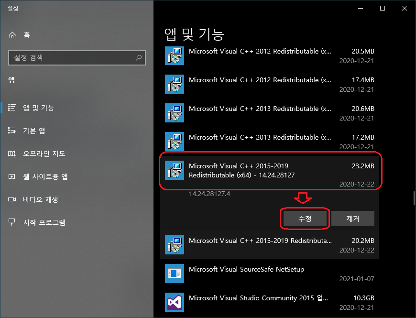Click the 제거 (Uninstall) button
The height and width of the screenshot is (318, 416).
pyautogui.click(x=353, y=219)
